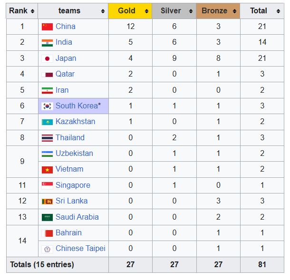Open the Thailand link
290x280 pixels.
tap(70, 137)
